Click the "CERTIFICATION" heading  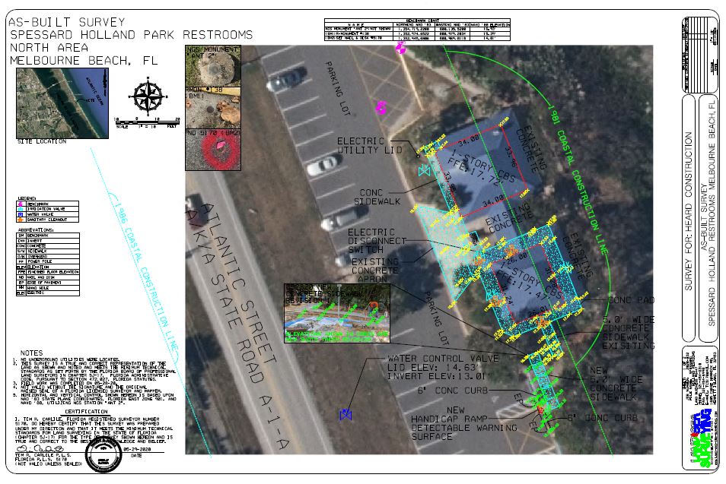(x=86, y=411)
